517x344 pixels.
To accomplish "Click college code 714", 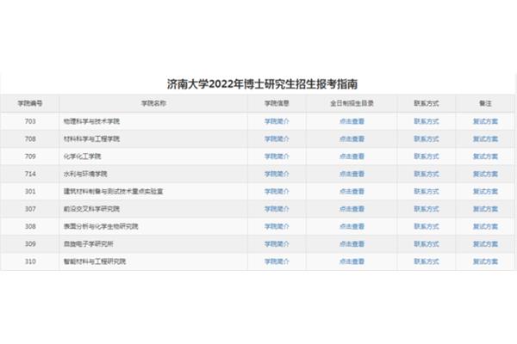I will (30, 174).
